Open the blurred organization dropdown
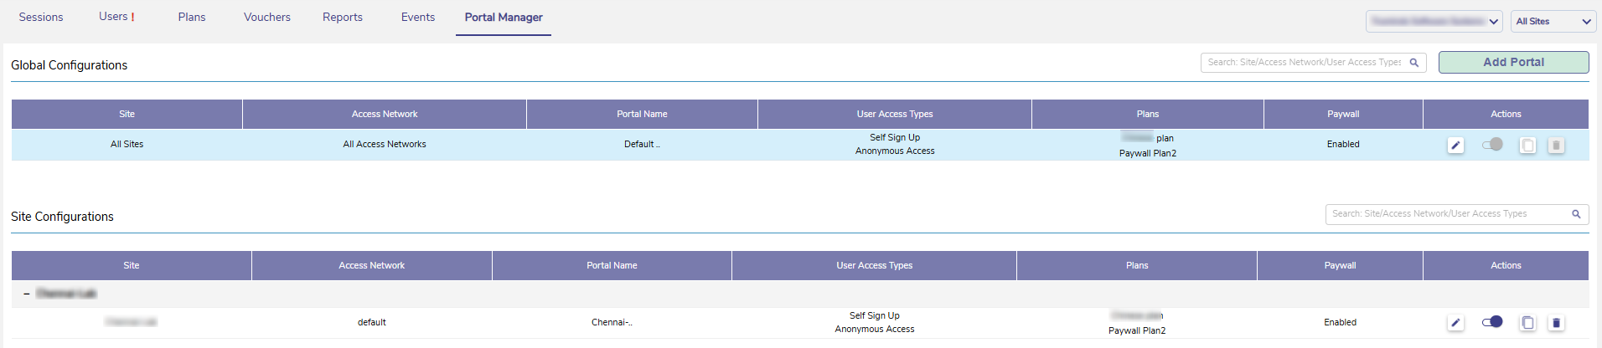 tap(1434, 22)
